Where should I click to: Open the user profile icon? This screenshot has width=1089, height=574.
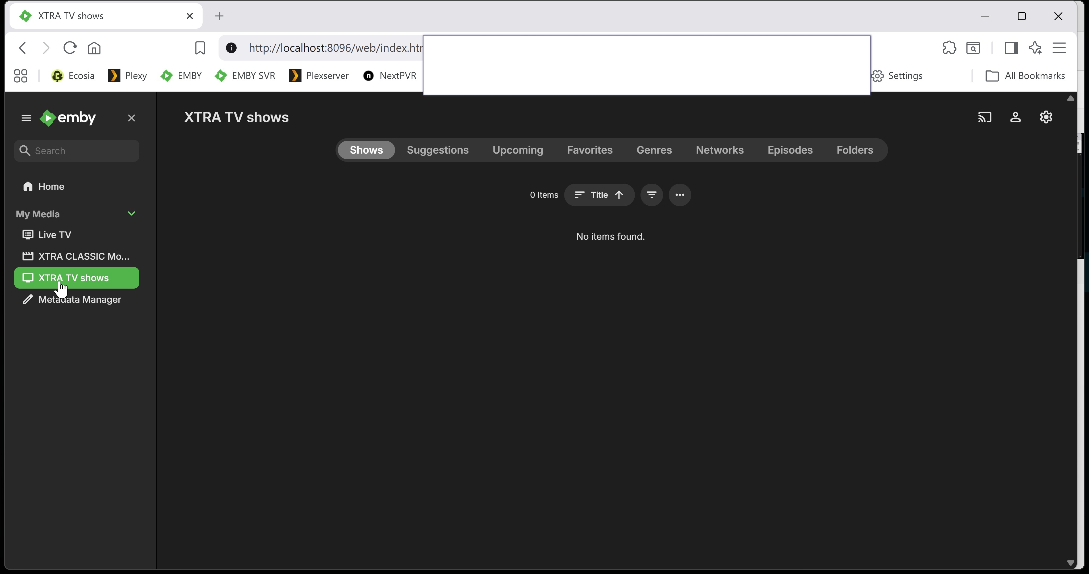coord(1015,117)
